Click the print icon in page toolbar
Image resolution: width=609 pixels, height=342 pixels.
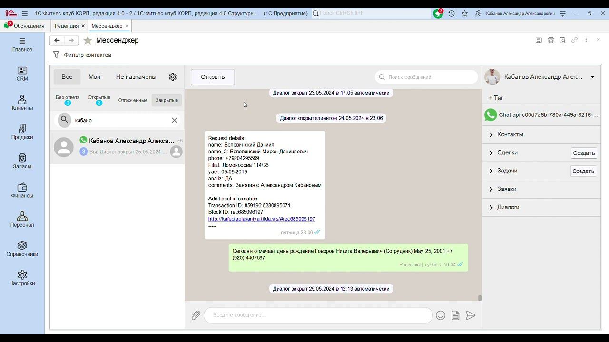tap(551, 40)
